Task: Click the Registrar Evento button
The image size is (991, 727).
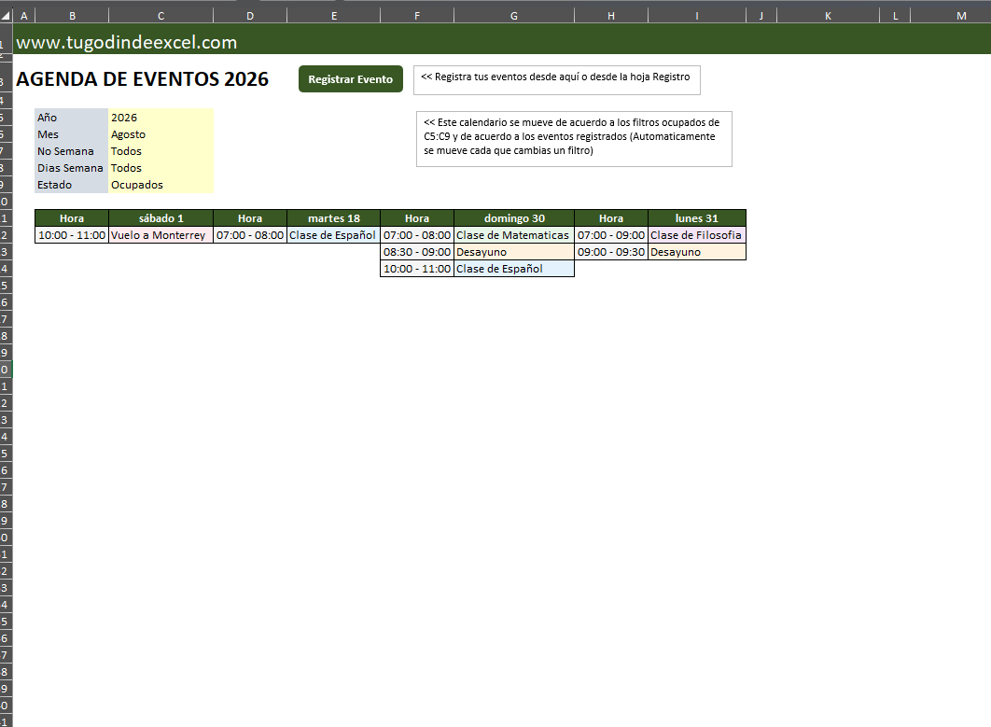Action: point(350,79)
